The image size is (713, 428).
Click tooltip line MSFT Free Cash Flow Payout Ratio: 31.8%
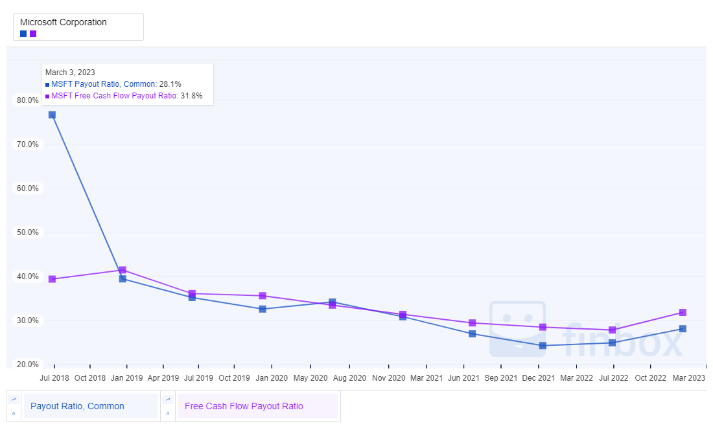point(124,96)
